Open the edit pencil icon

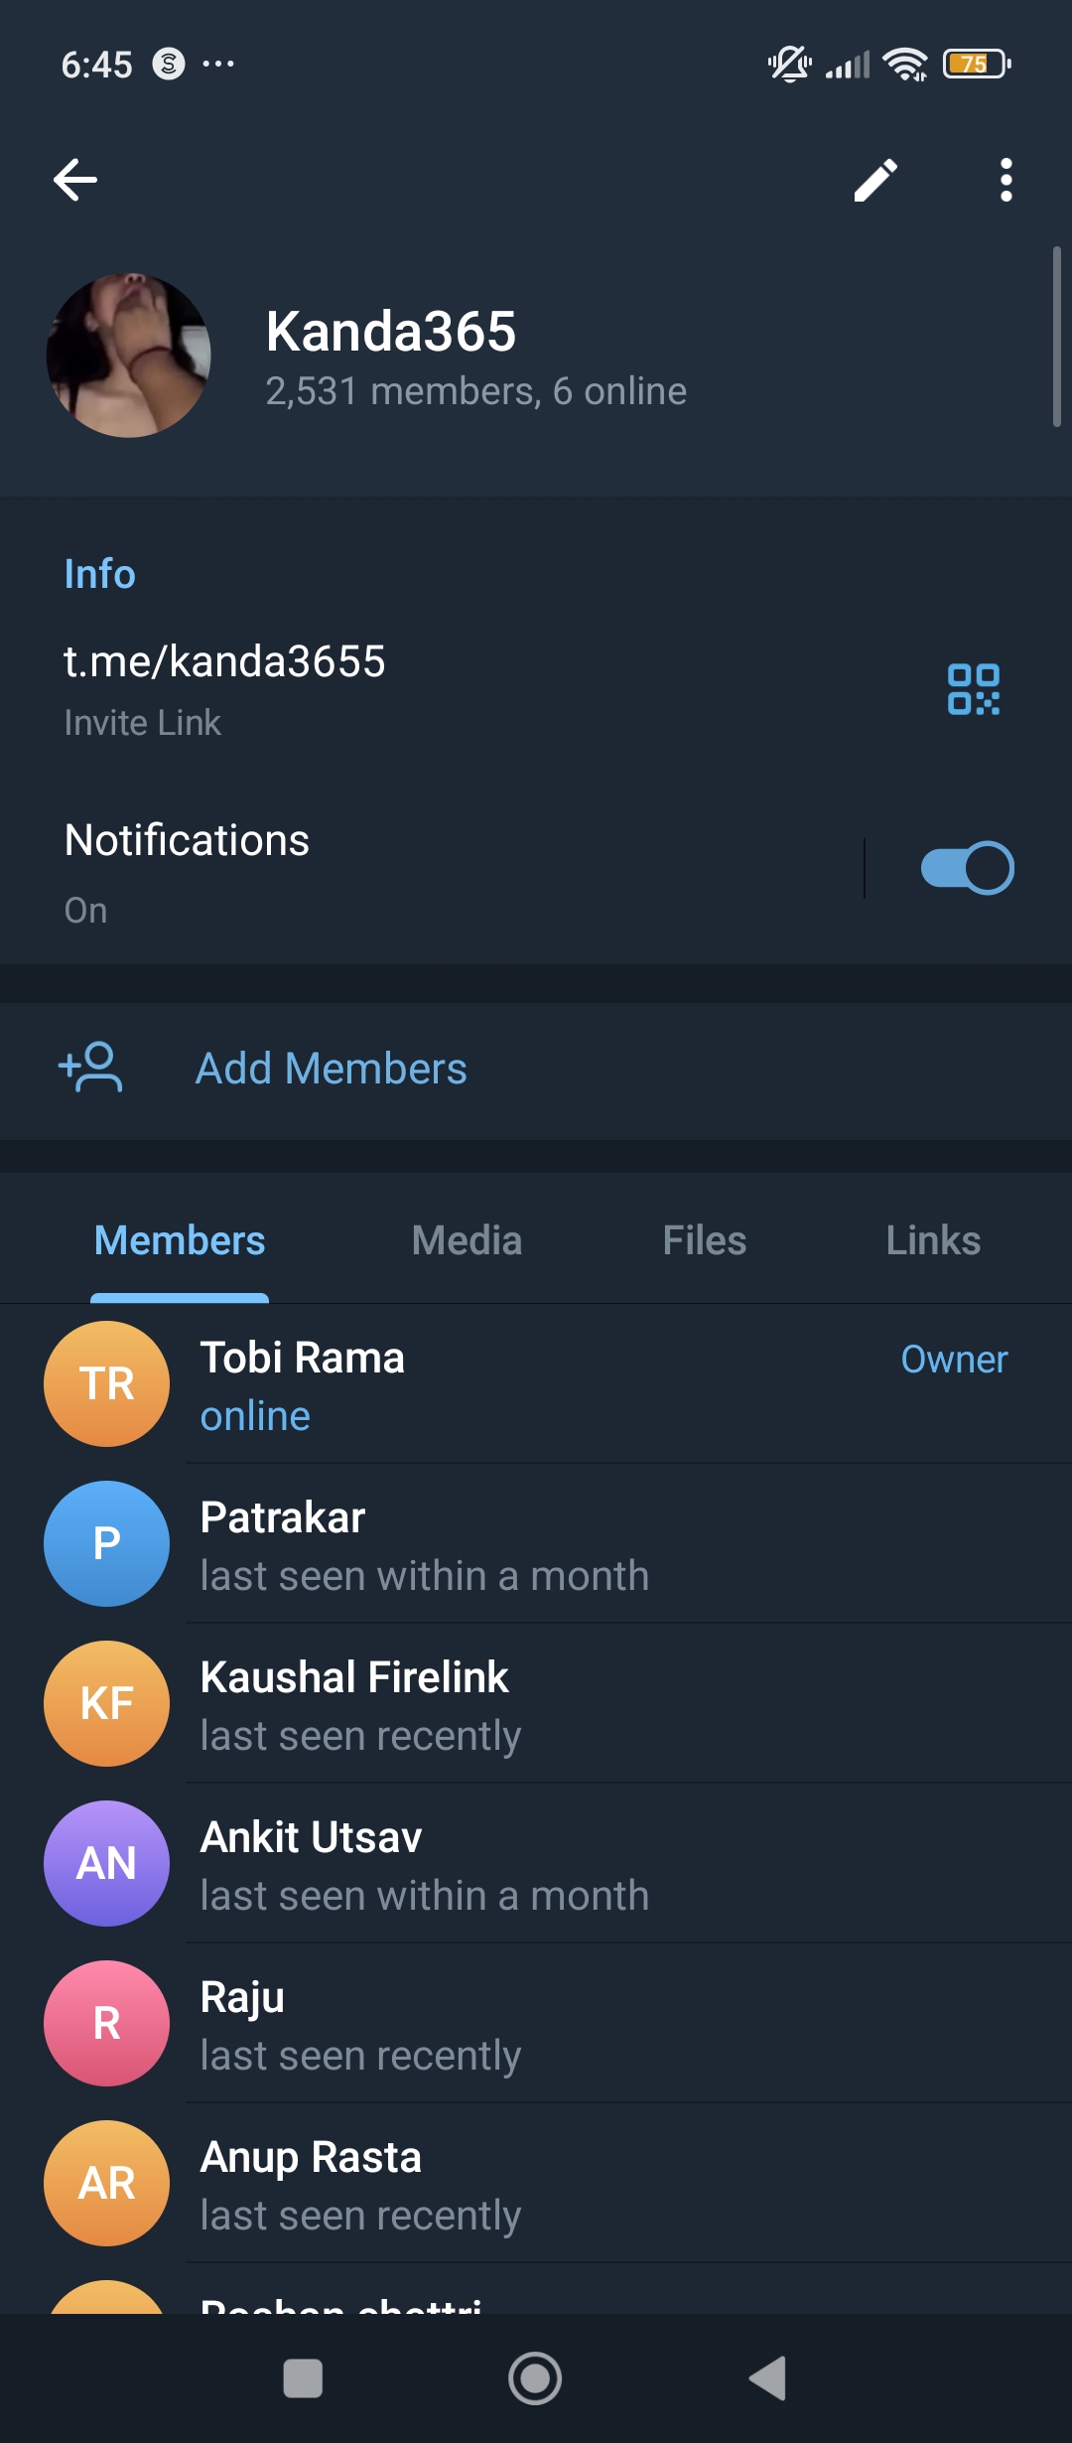click(875, 180)
